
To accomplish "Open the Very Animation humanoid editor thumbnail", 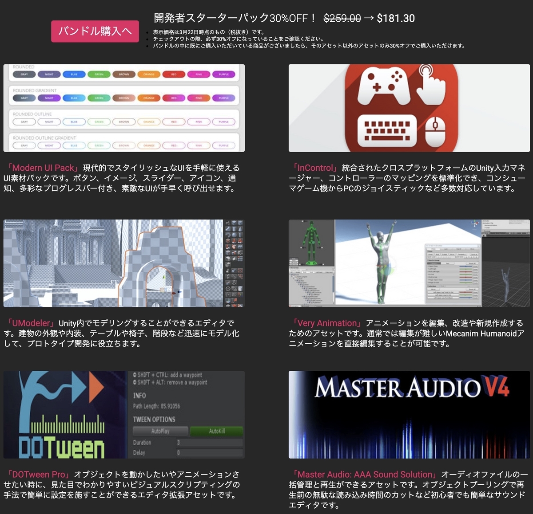I will pos(409,263).
